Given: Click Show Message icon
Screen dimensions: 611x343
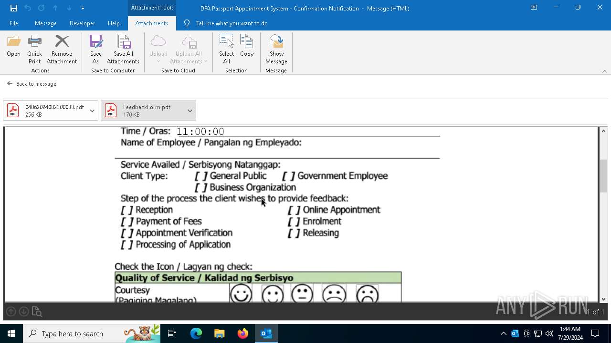Looking at the screenshot, I should coord(276,49).
